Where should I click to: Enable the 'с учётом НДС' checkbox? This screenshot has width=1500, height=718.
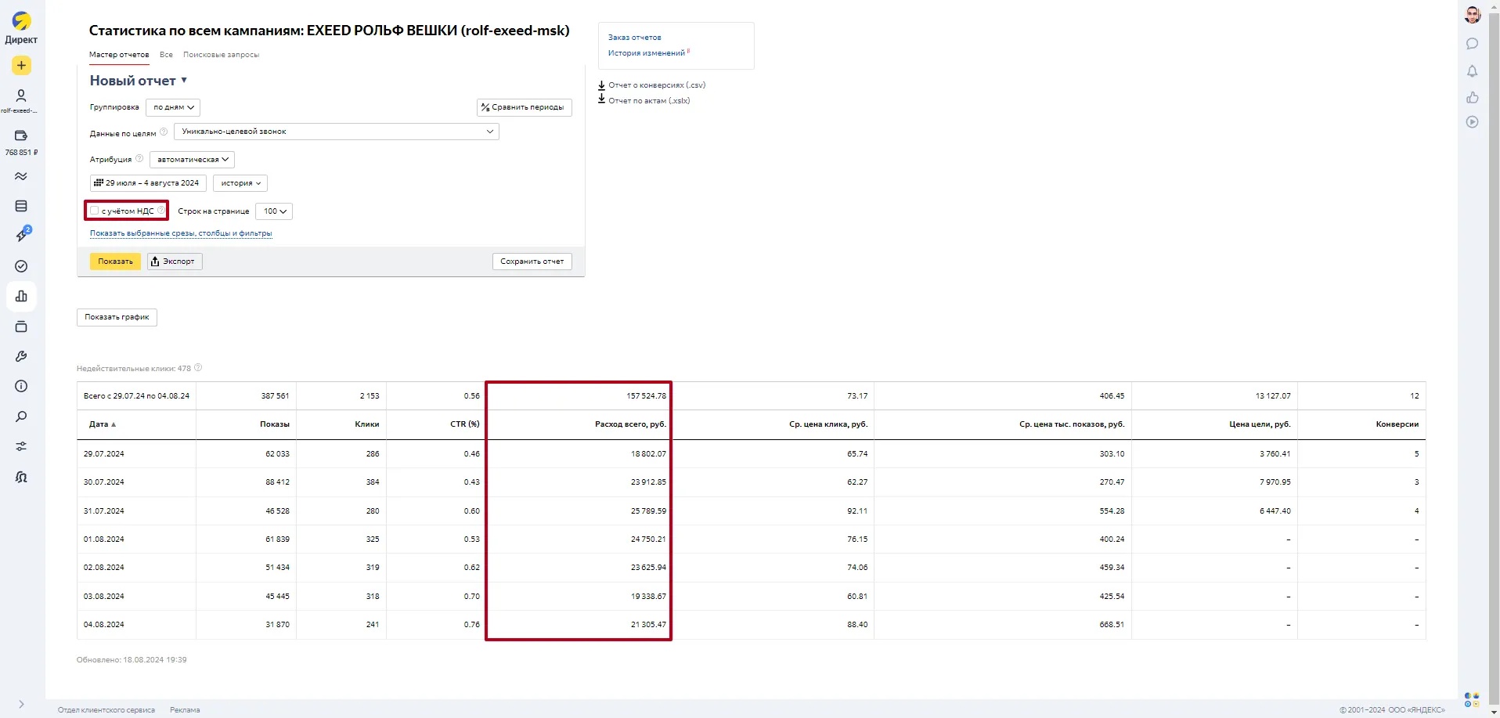click(x=95, y=211)
